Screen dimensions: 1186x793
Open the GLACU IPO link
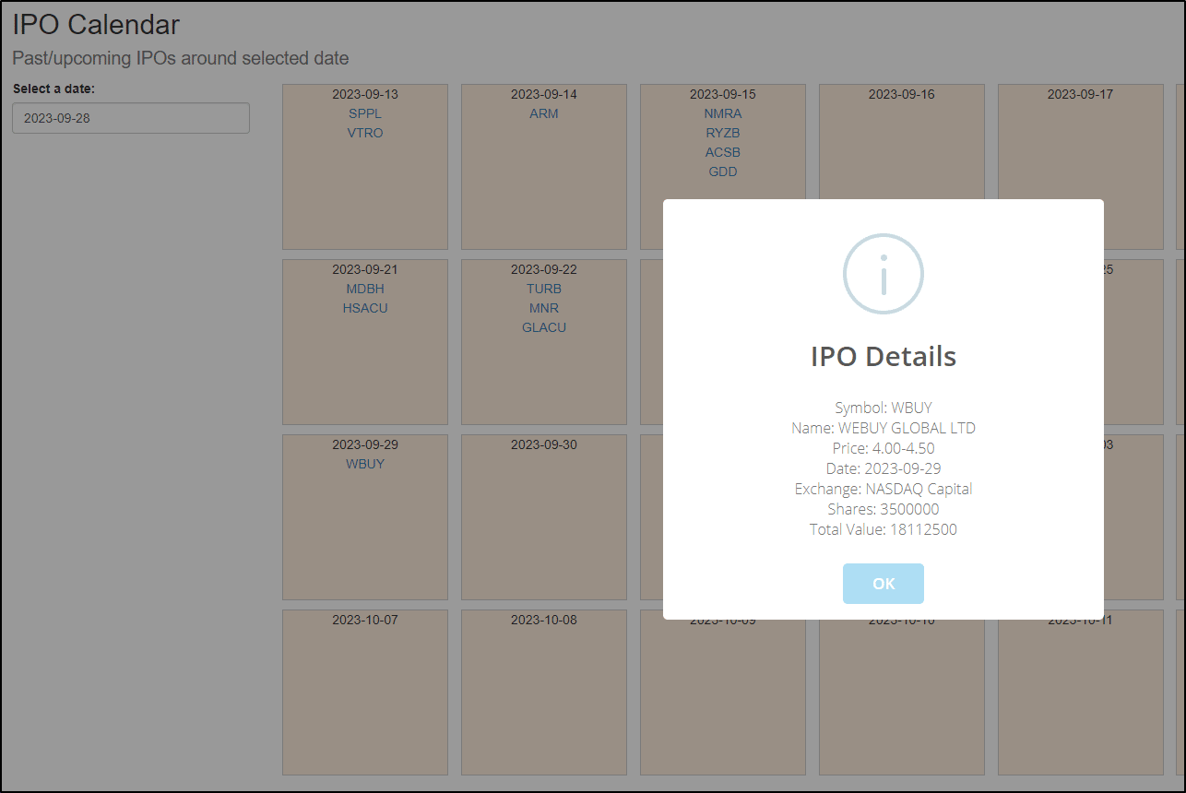544,327
